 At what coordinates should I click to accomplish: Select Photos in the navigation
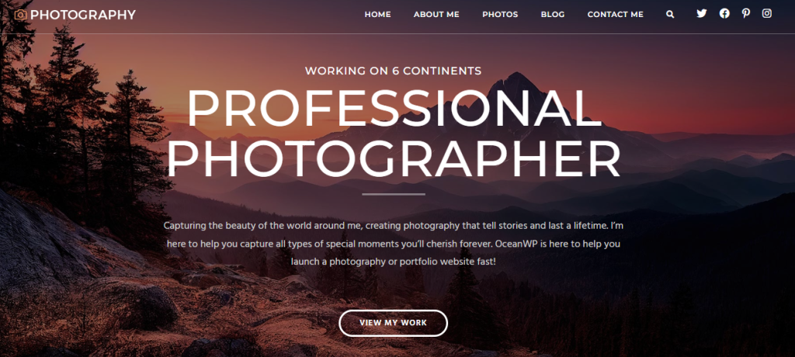(500, 15)
